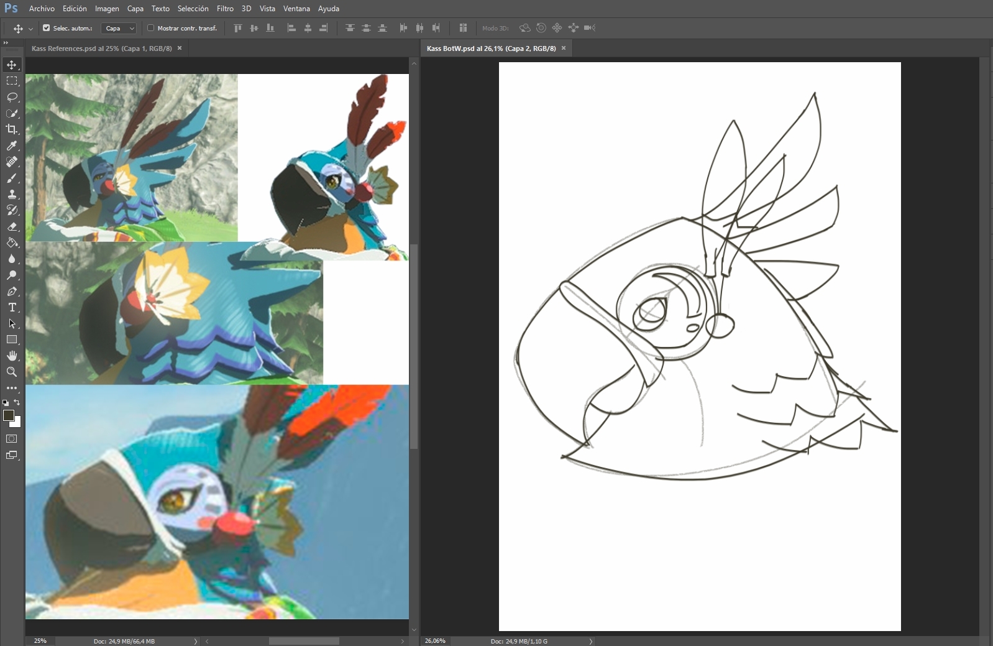Close the Kass BotW.psd tab
The width and height of the screenshot is (993, 646).
point(564,48)
